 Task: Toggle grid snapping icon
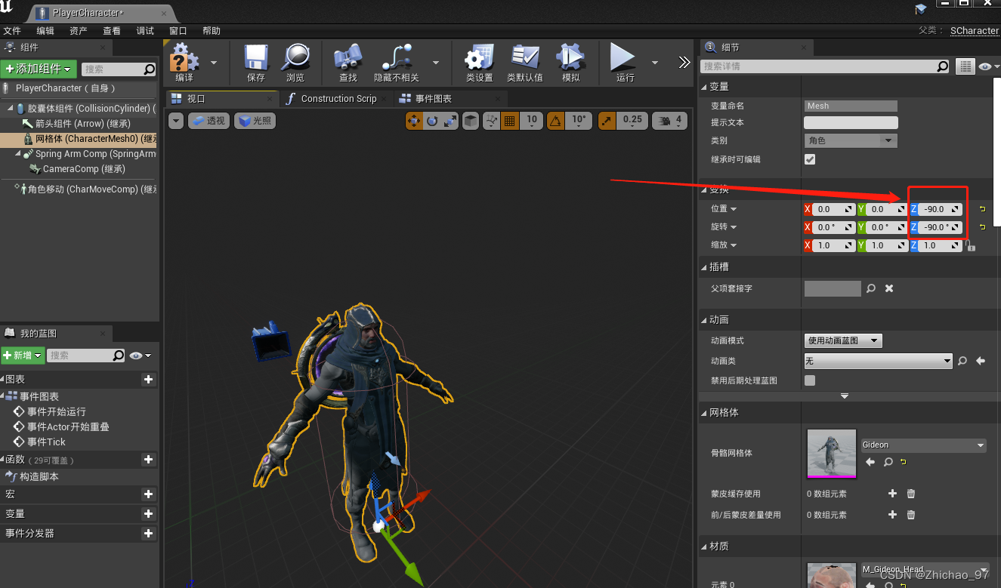point(509,120)
